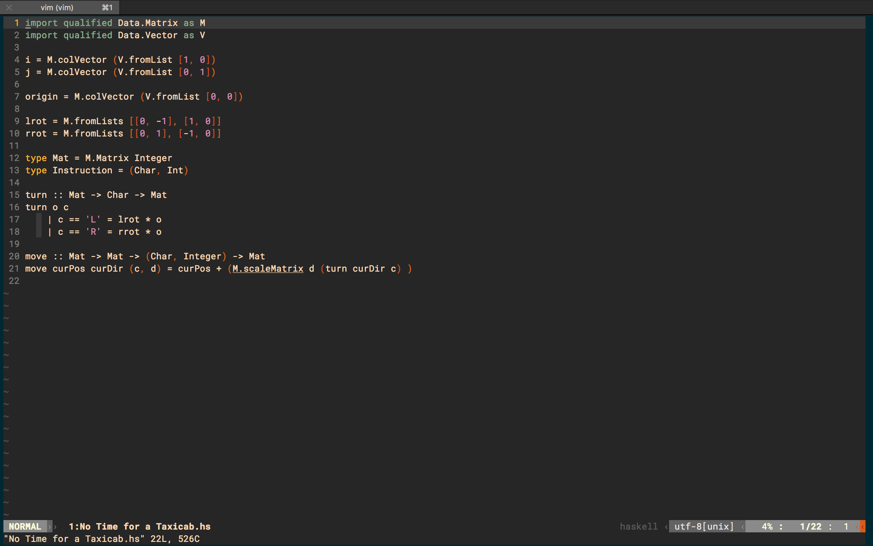Click the ⌘1 shortcut label in tab

coord(107,7)
